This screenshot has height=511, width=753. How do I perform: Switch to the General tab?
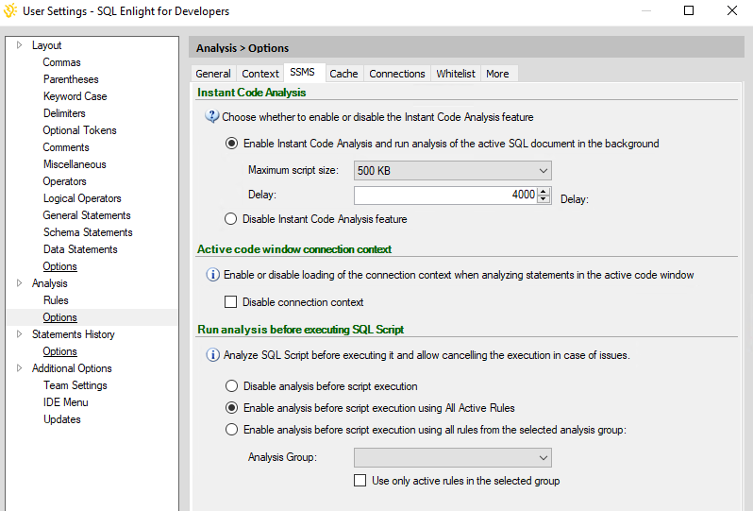pyautogui.click(x=213, y=74)
